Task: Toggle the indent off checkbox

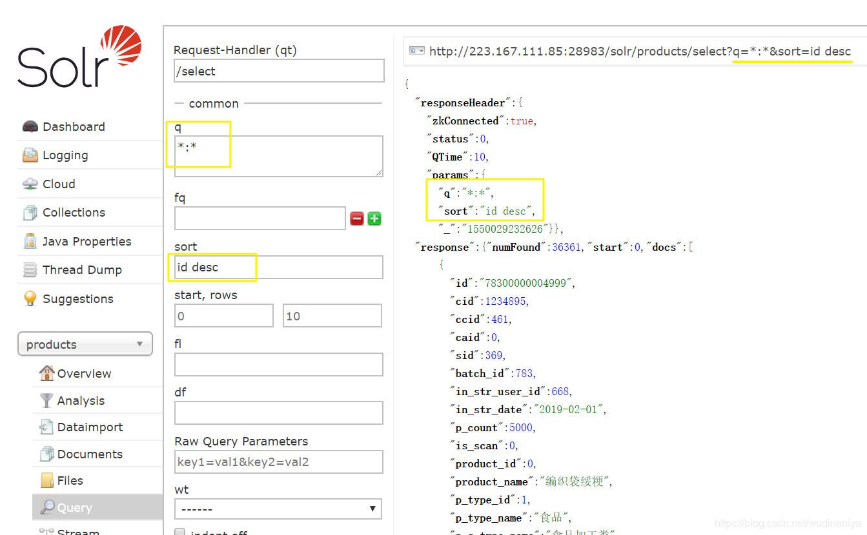Action: (x=179, y=532)
